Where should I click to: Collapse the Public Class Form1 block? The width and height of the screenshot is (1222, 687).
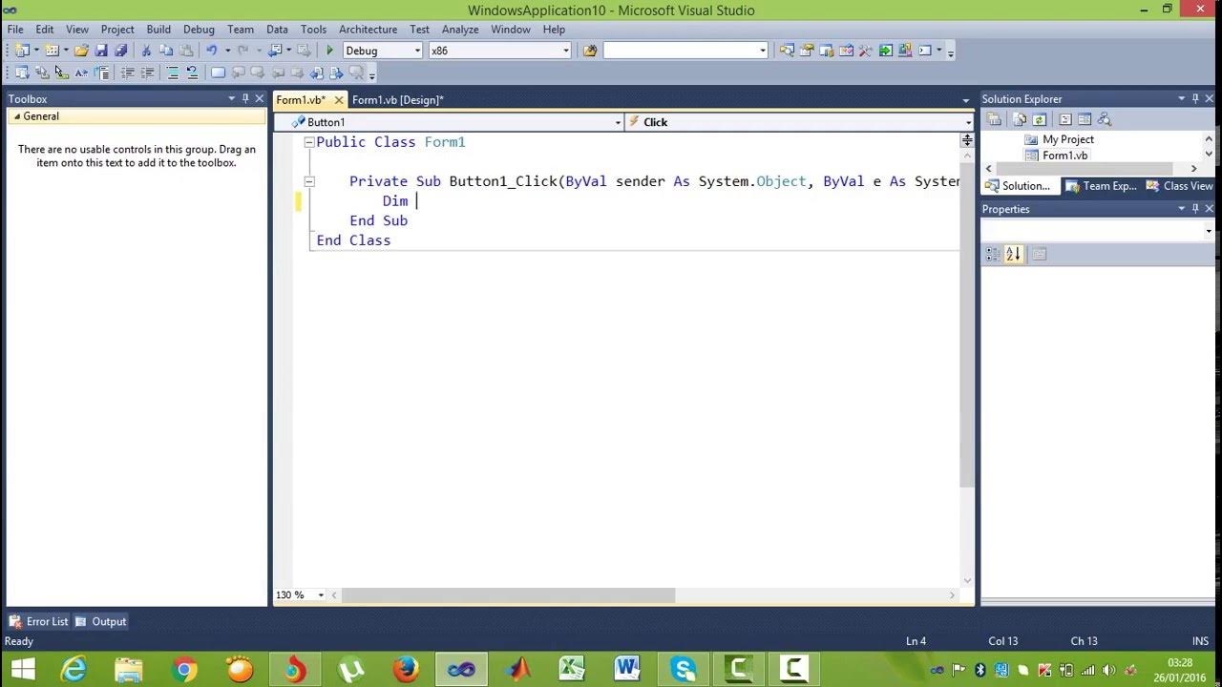[x=309, y=142]
